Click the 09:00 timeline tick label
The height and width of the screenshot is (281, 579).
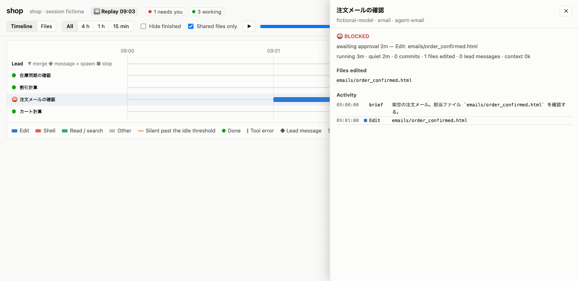click(x=127, y=51)
